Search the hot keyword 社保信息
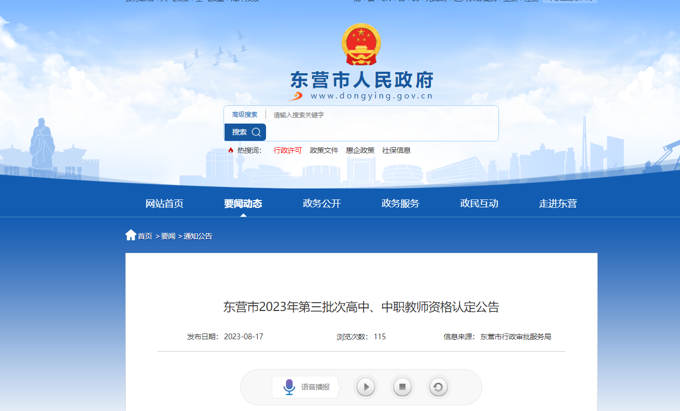The width and height of the screenshot is (680, 411). click(396, 150)
